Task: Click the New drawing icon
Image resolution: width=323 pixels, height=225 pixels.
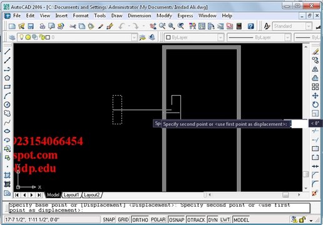Action: [x=12, y=26]
